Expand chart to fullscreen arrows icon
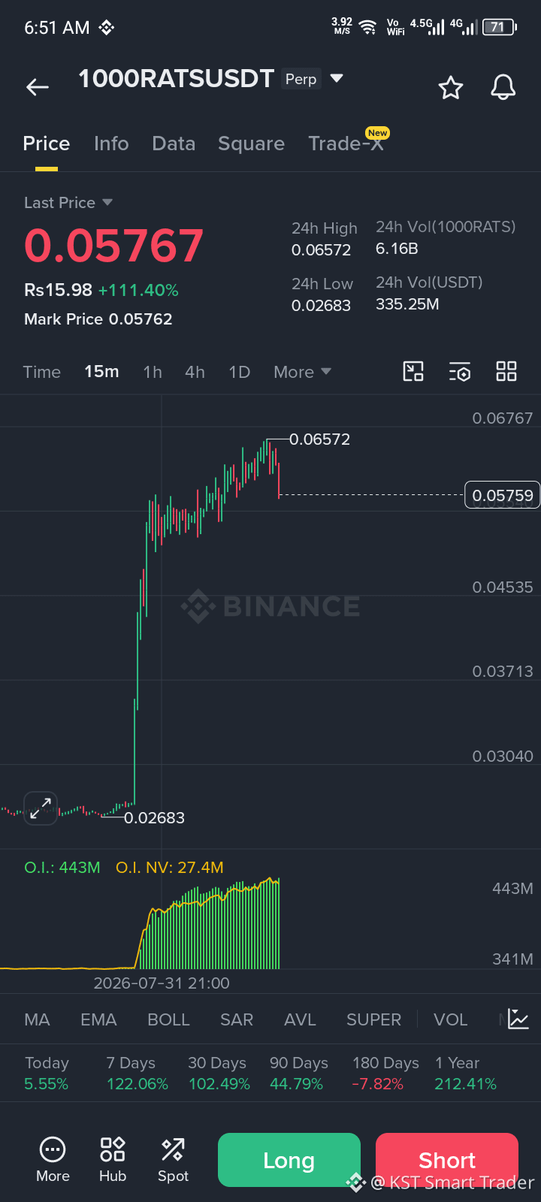 tap(41, 808)
